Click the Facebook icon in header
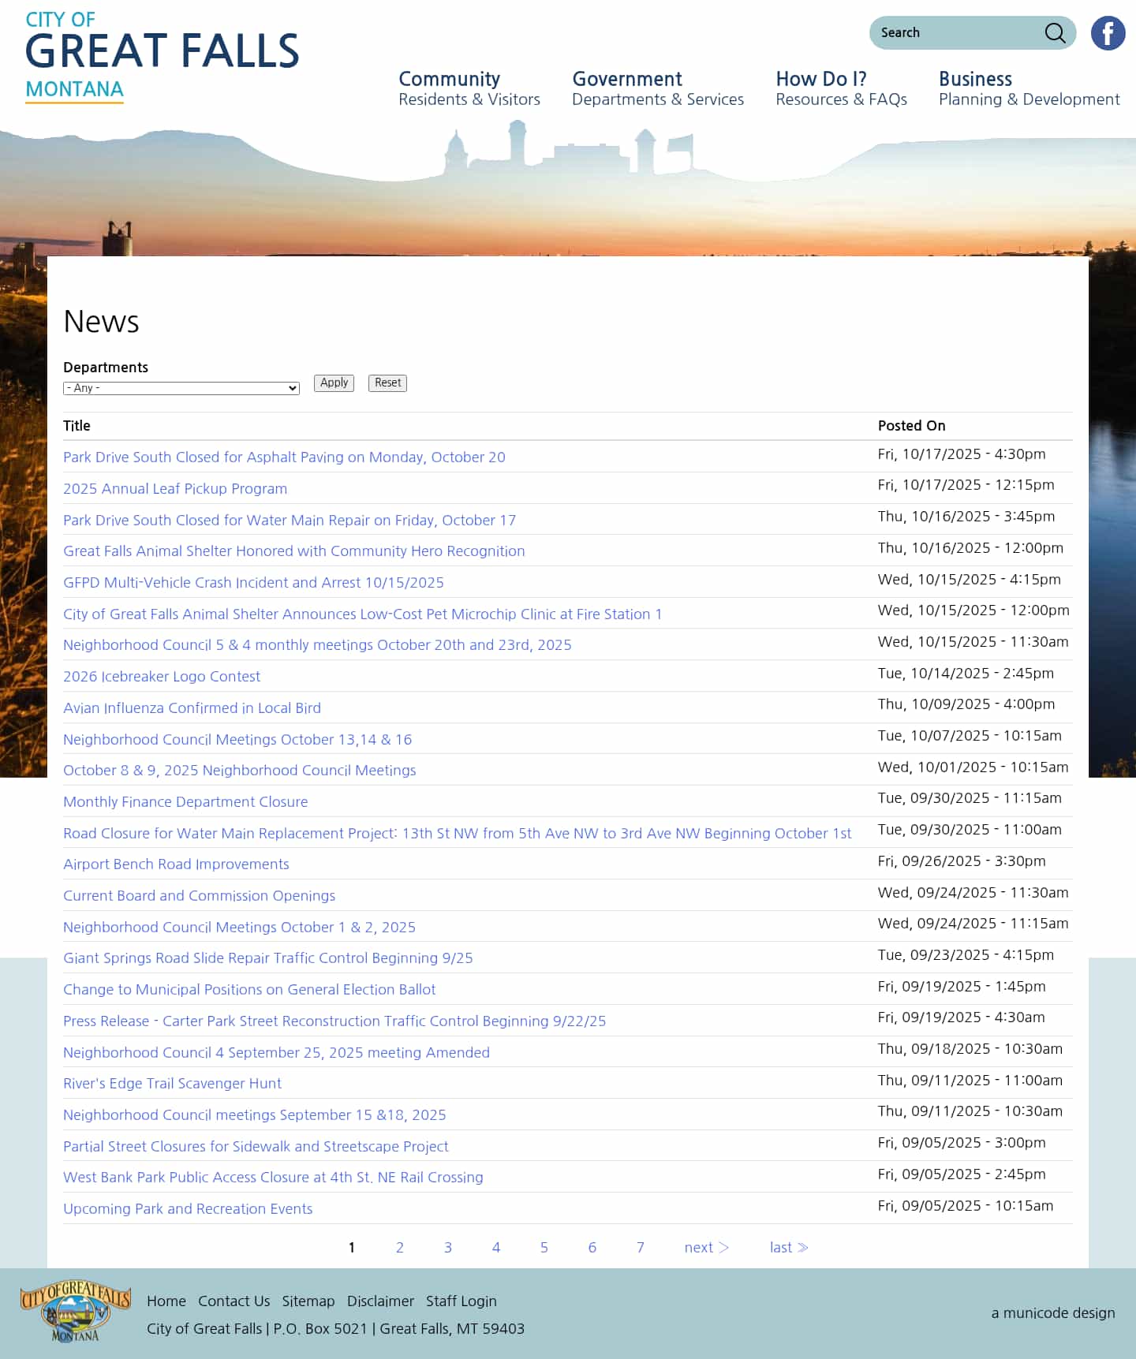 1108,33
